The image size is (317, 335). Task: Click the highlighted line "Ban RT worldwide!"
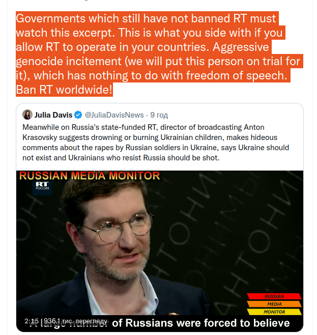(x=64, y=90)
